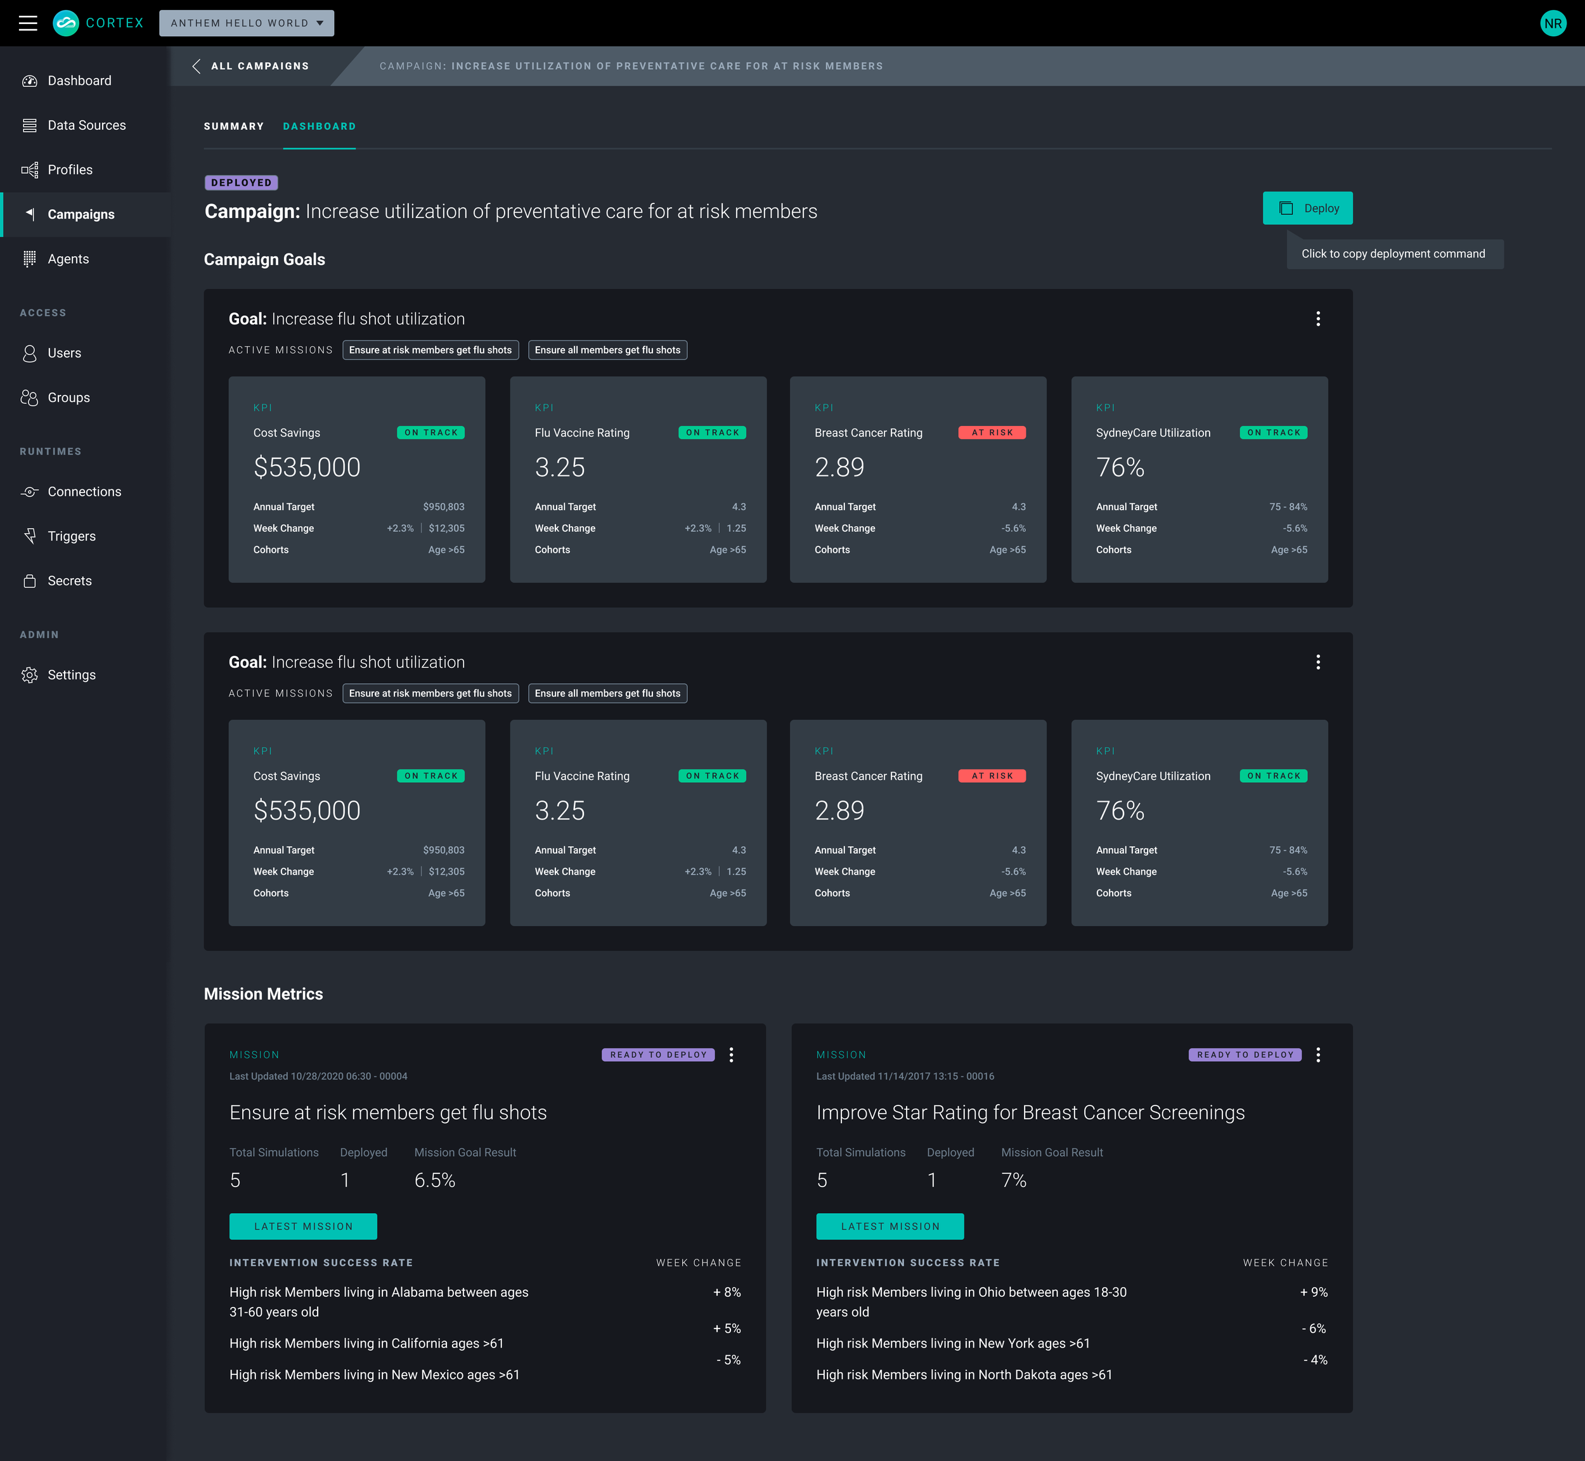Screen dimensions: 1585x1461
Task: Click Latest Mission under Breast Cancer Screenings
Action: (x=890, y=1226)
